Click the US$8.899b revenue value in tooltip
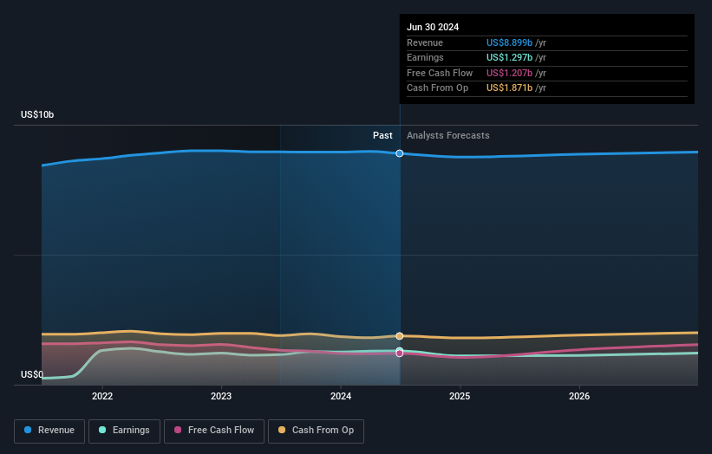 (x=509, y=42)
